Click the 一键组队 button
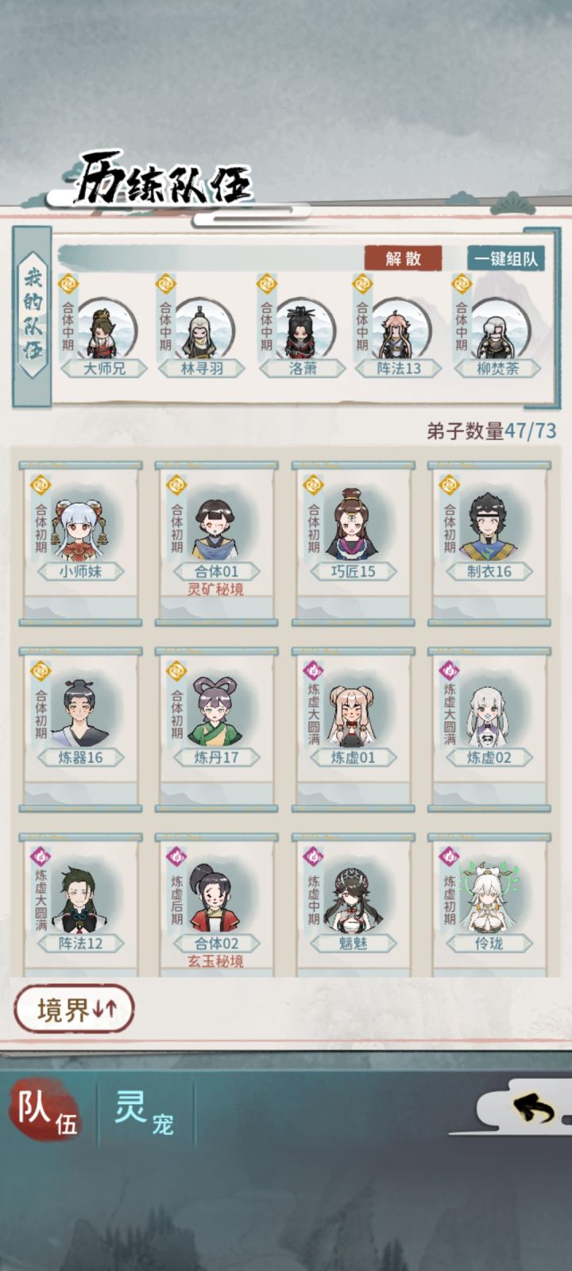 [505, 258]
